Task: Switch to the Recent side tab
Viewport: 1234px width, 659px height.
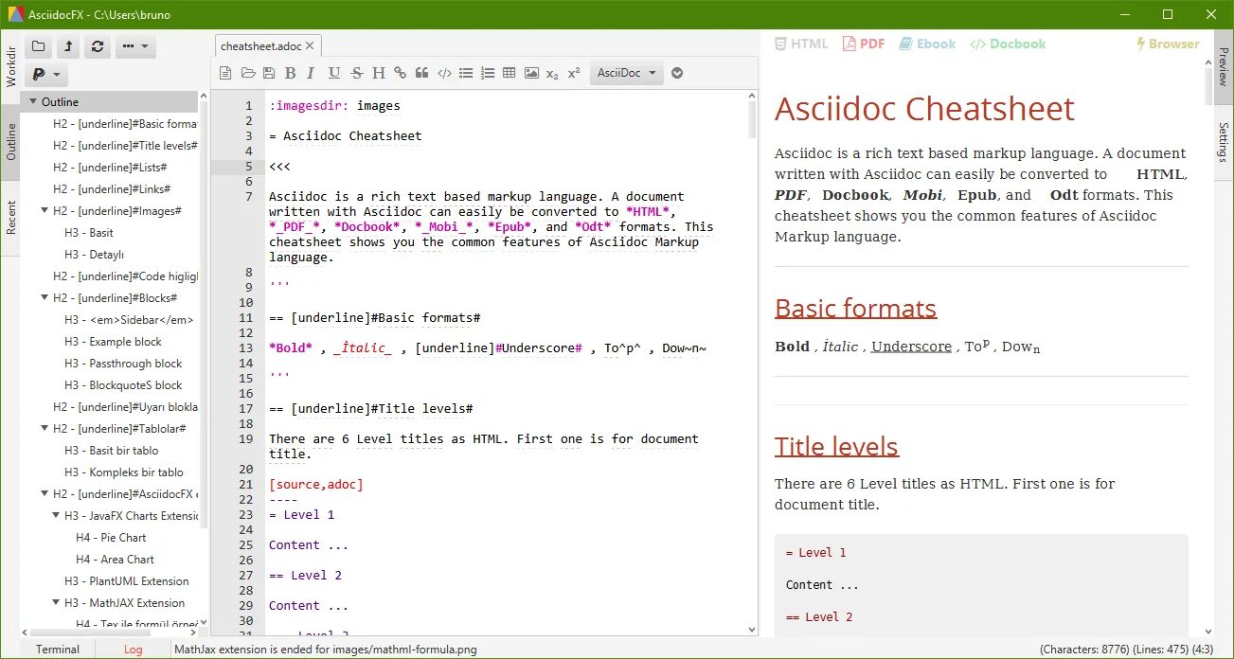Action: [x=10, y=218]
